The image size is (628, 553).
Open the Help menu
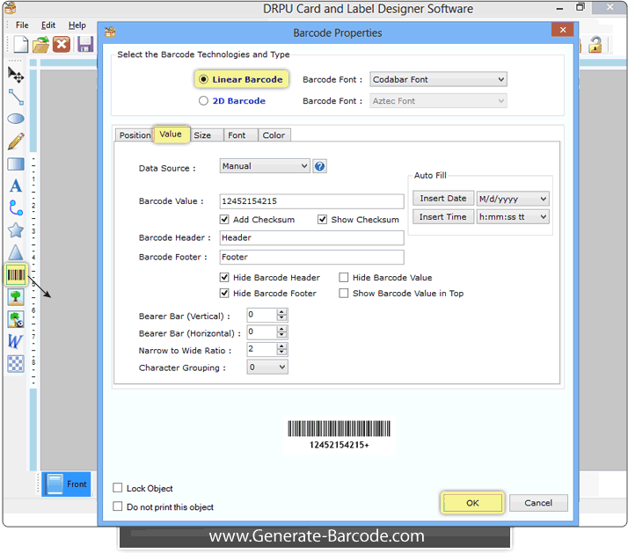77,25
